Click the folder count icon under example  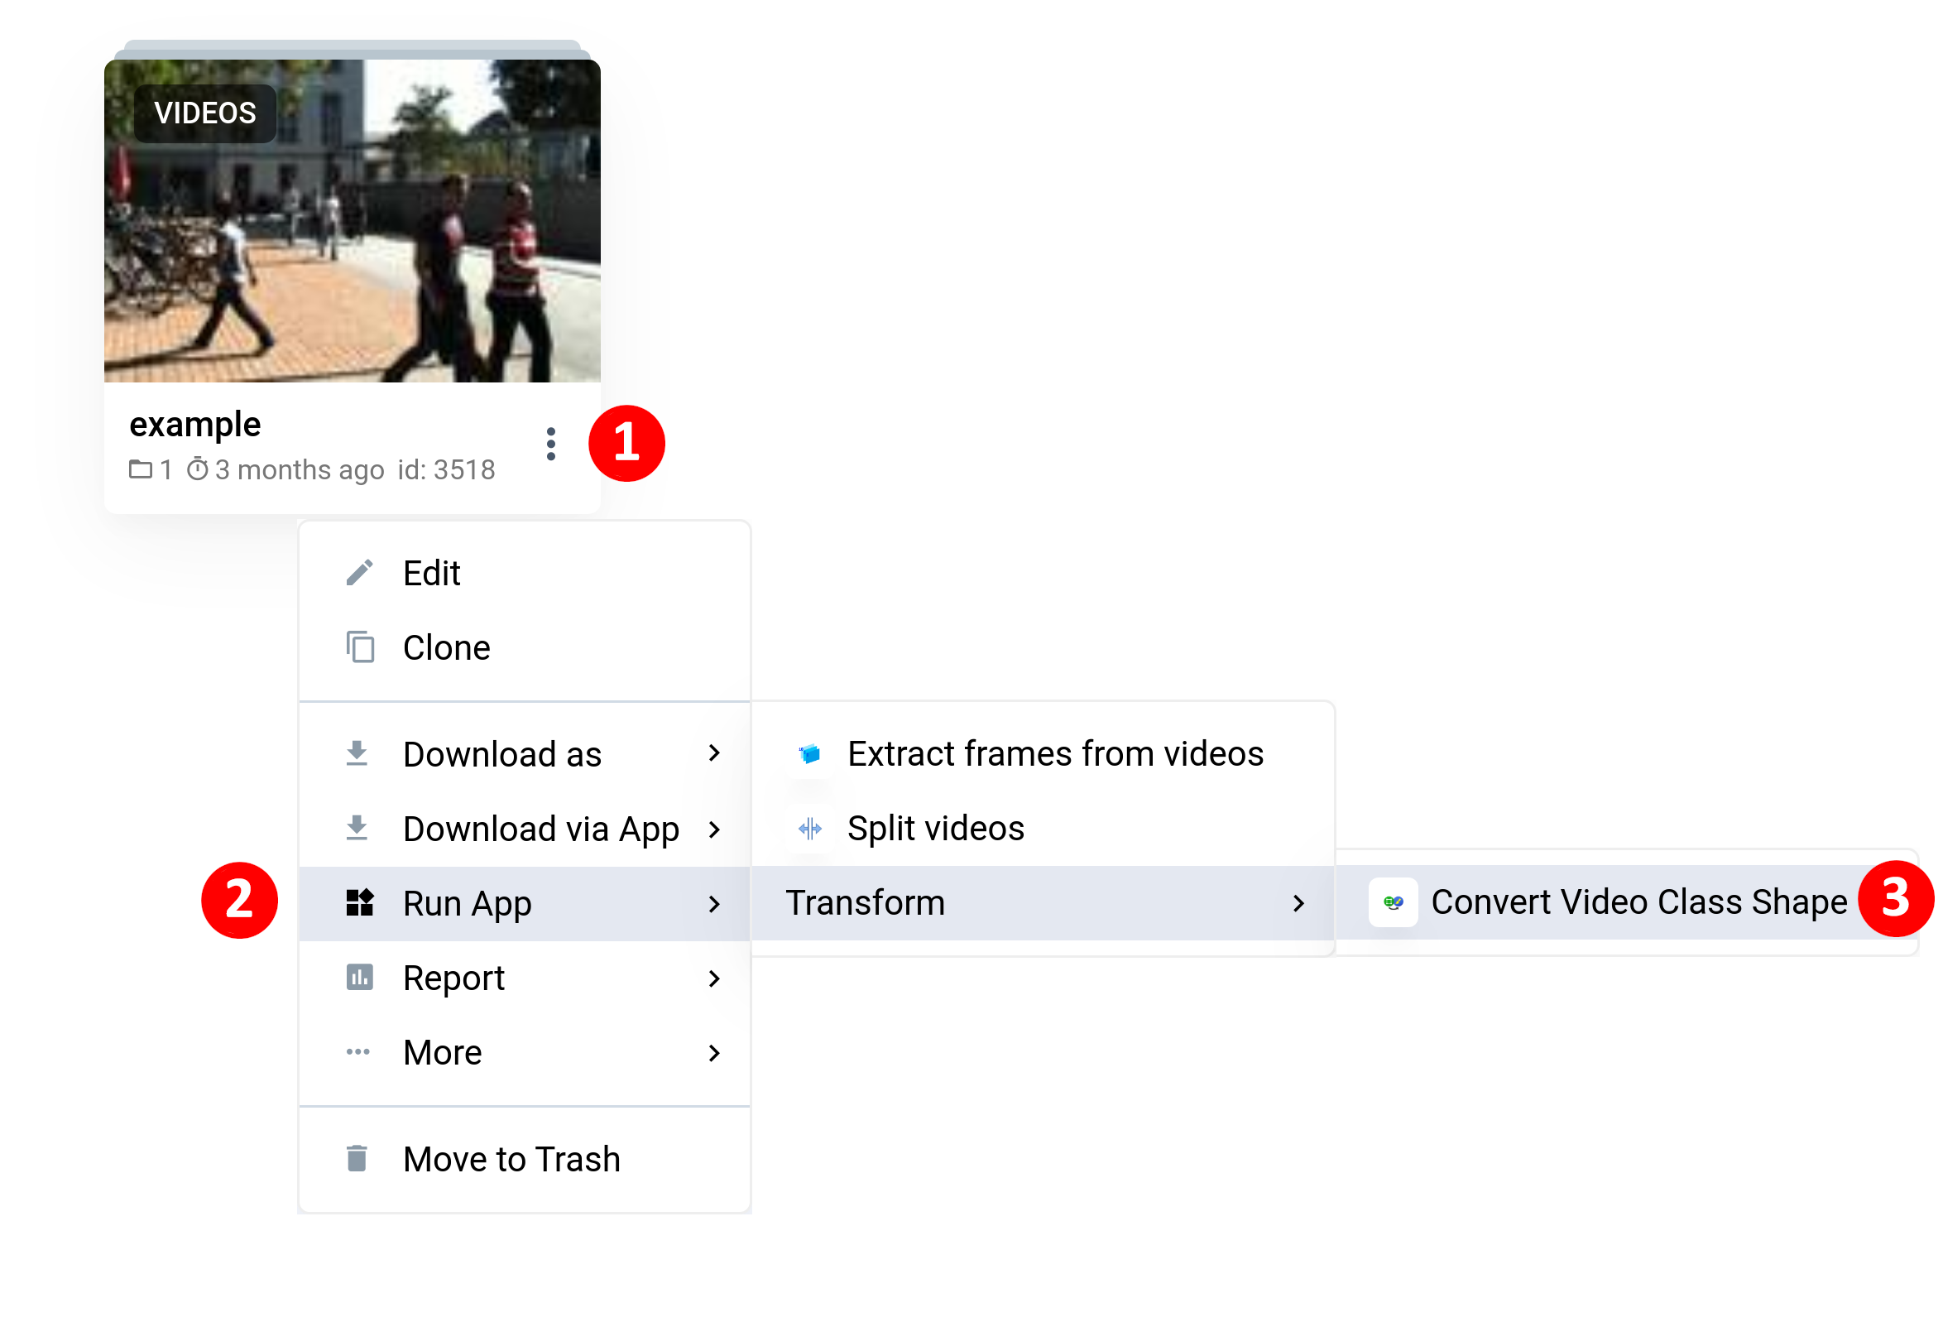pos(141,470)
